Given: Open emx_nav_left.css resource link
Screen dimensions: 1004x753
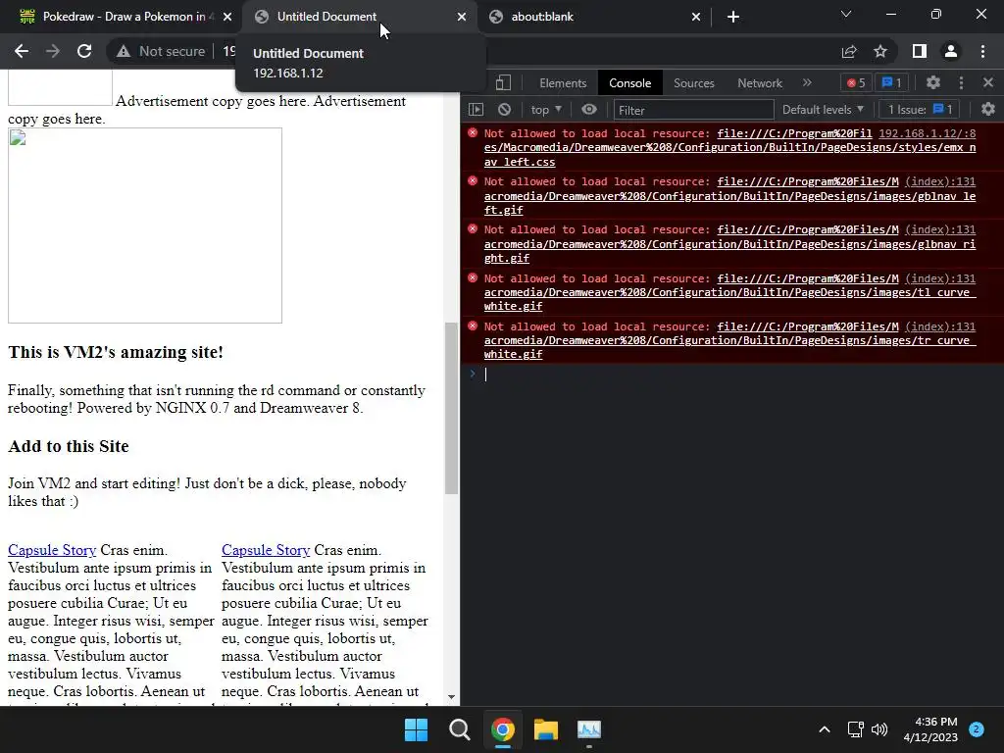Looking at the screenshot, I should tap(729, 148).
